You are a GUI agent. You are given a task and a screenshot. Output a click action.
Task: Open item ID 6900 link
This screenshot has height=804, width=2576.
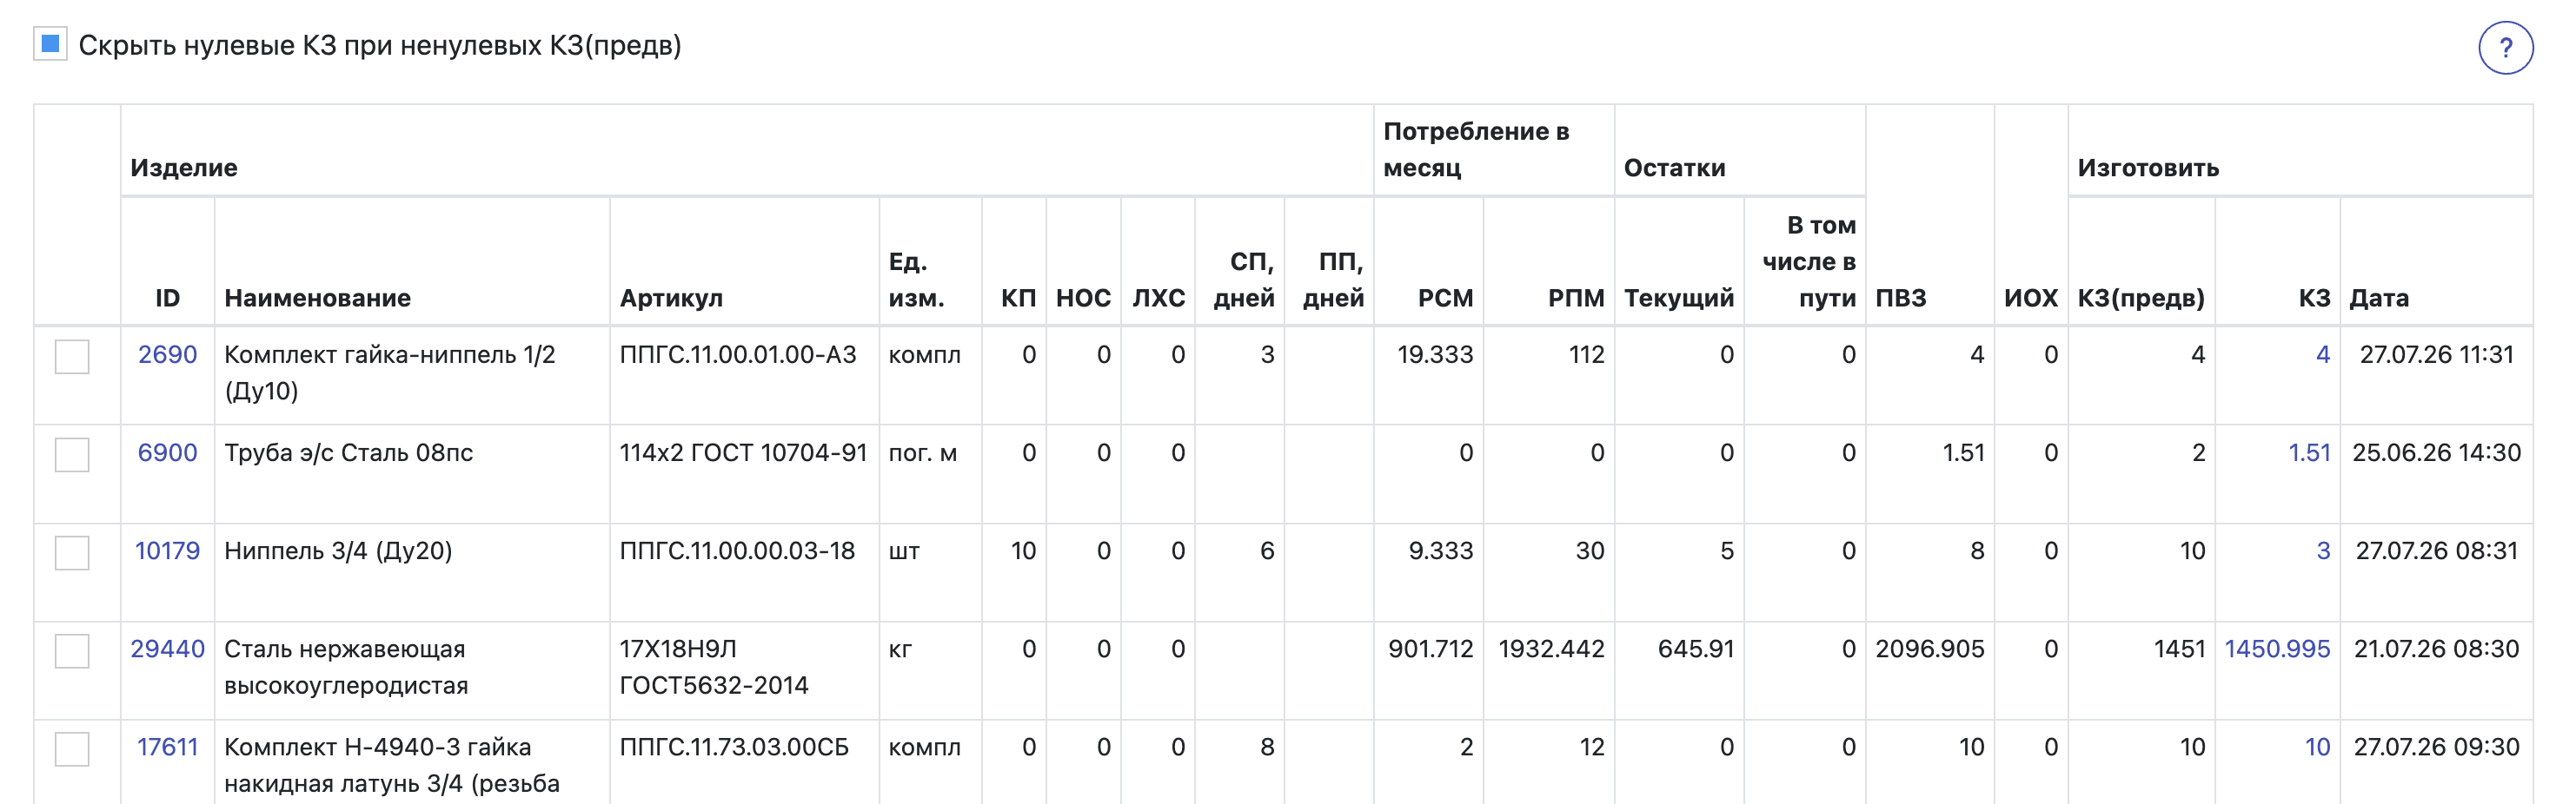click(167, 452)
